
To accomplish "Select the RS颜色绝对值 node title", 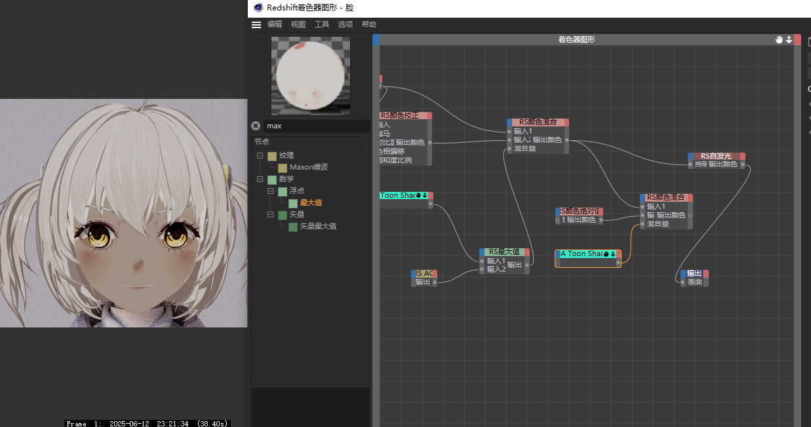I will (581, 212).
